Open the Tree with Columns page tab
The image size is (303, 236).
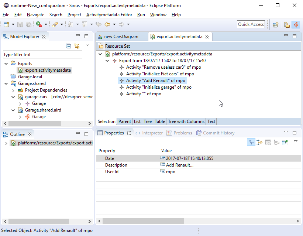click(x=186, y=122)
